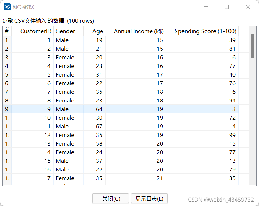Click the Gender column header
This screenshot has width=259, height=206.
pyautogui.click(x=69, y=31)
